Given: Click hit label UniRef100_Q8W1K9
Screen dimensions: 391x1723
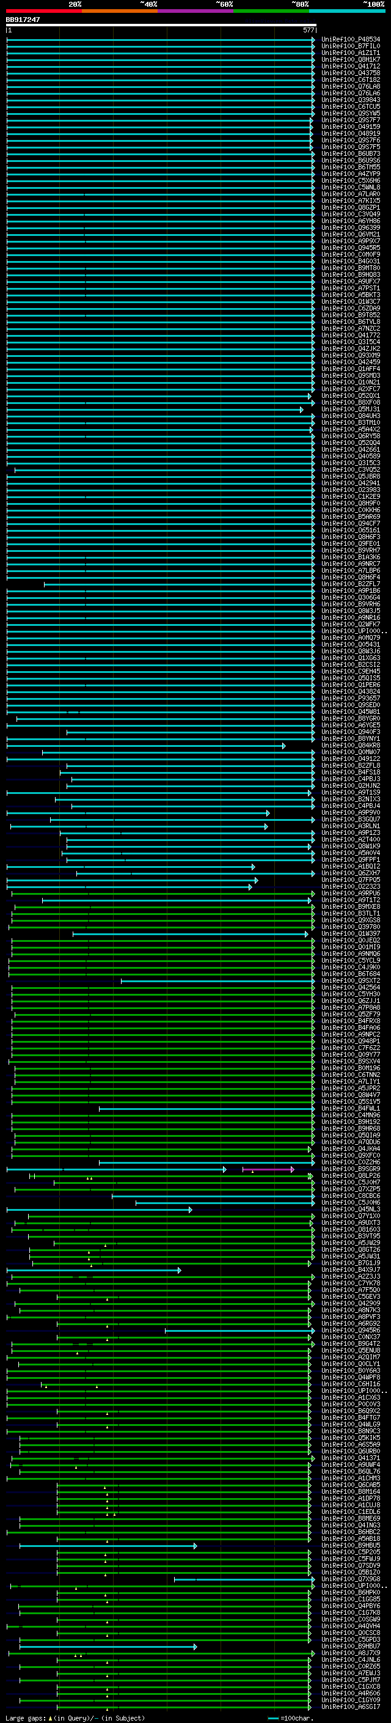Looking at the screenshot, I should click(350, 846).
